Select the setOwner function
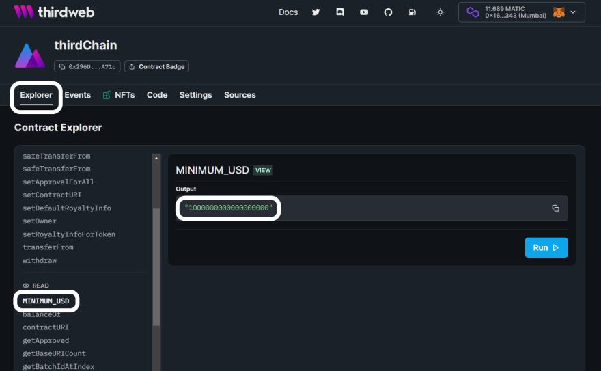 pos(40,221)
